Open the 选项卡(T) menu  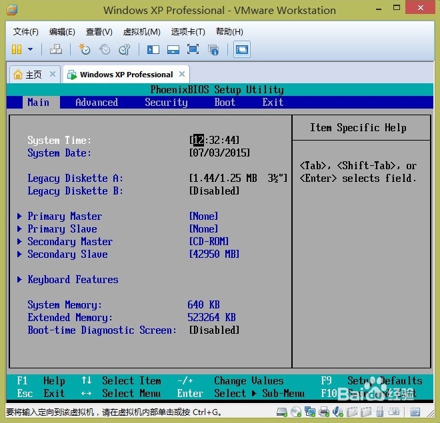[188, 32]
